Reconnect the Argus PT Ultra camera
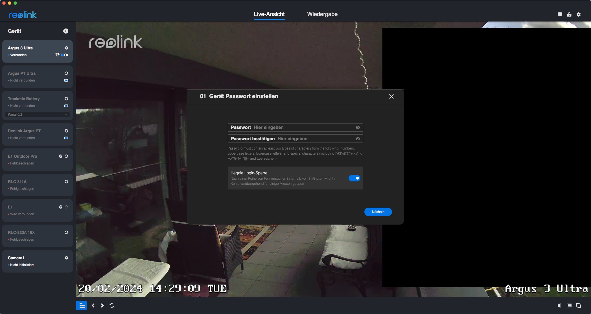The image size is (591, 314). pyautogui.click(x=66, y=73)
